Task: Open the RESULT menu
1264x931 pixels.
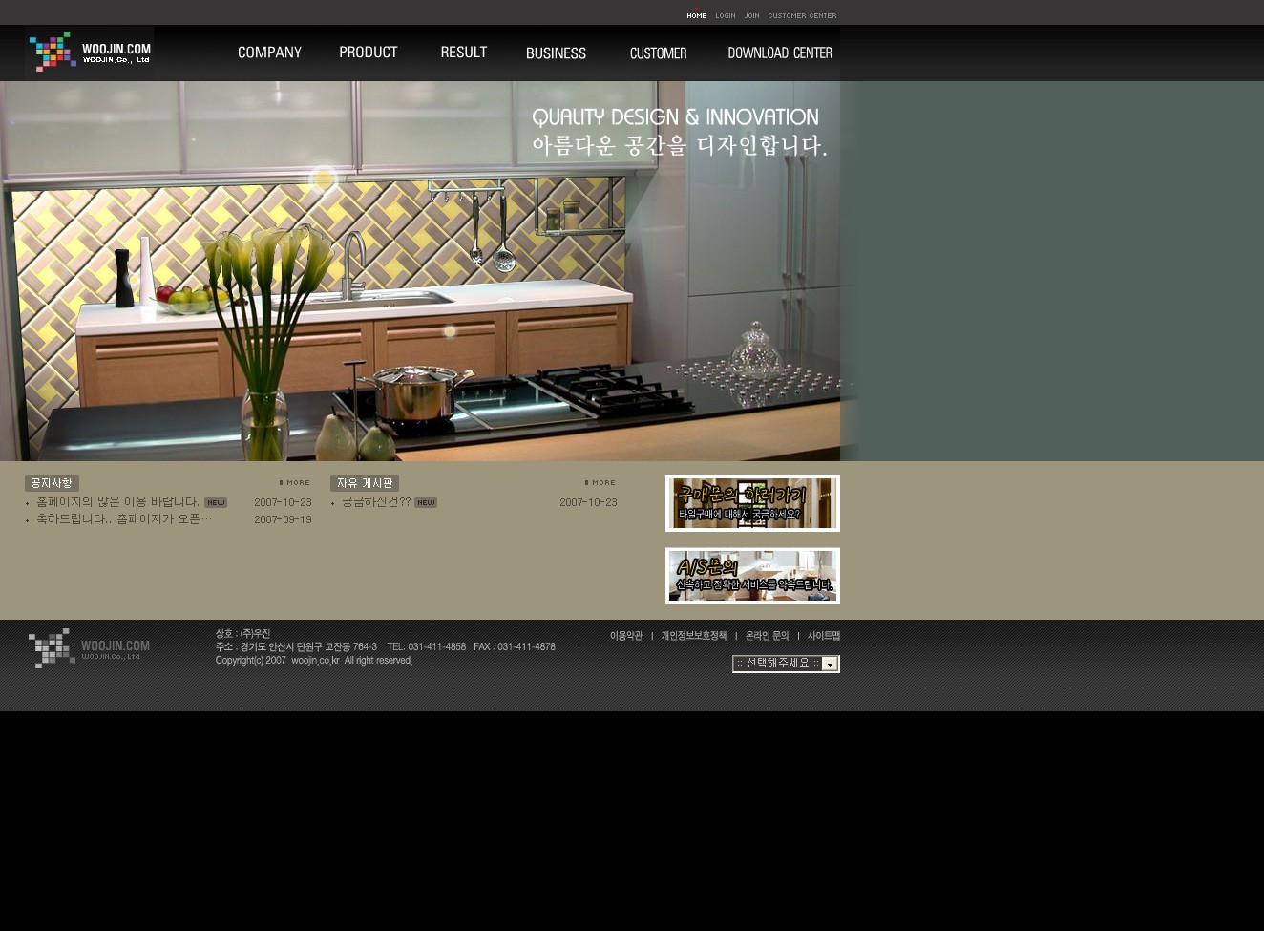Action: (x=464, y=53)
